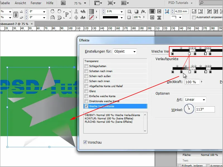
Task: Select wrap around bounding box icon
Action: (x=159, y=11)
